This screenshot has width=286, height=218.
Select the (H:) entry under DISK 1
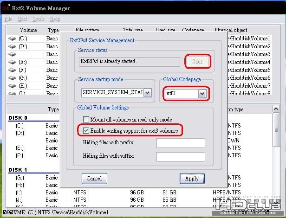[19, 185]
